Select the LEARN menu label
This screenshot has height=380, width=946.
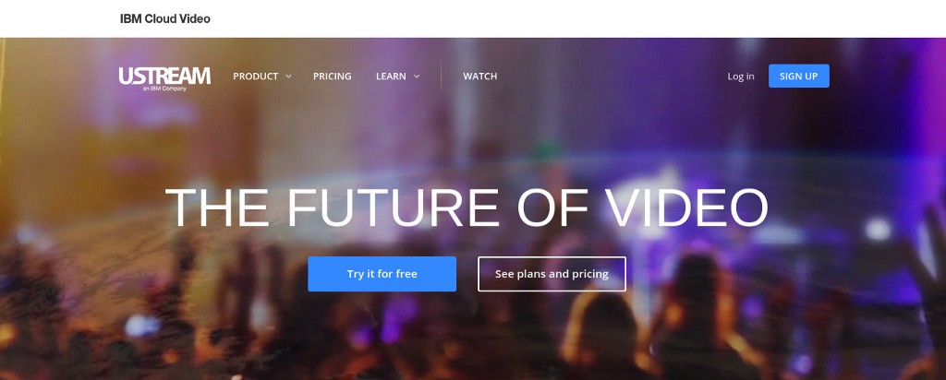point(391,77)
